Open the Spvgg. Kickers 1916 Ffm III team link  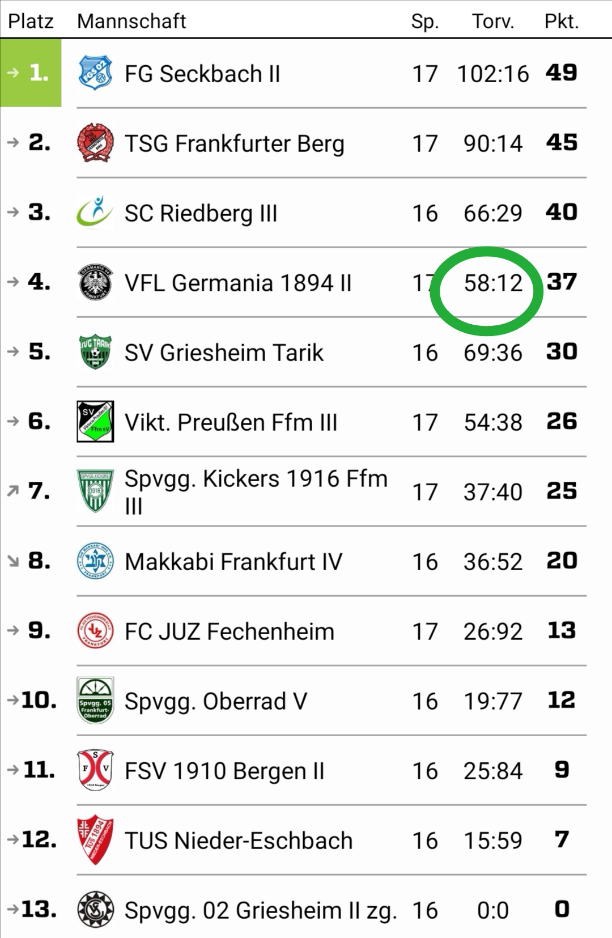coord(256,491)
